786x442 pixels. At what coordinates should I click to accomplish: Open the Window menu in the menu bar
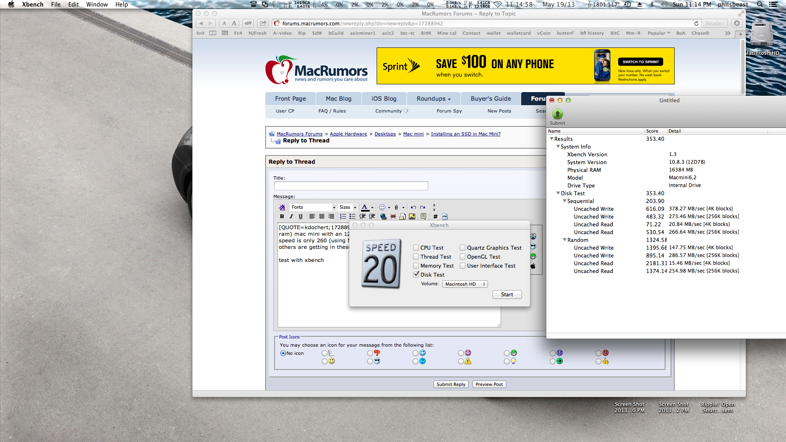point(97,5)
